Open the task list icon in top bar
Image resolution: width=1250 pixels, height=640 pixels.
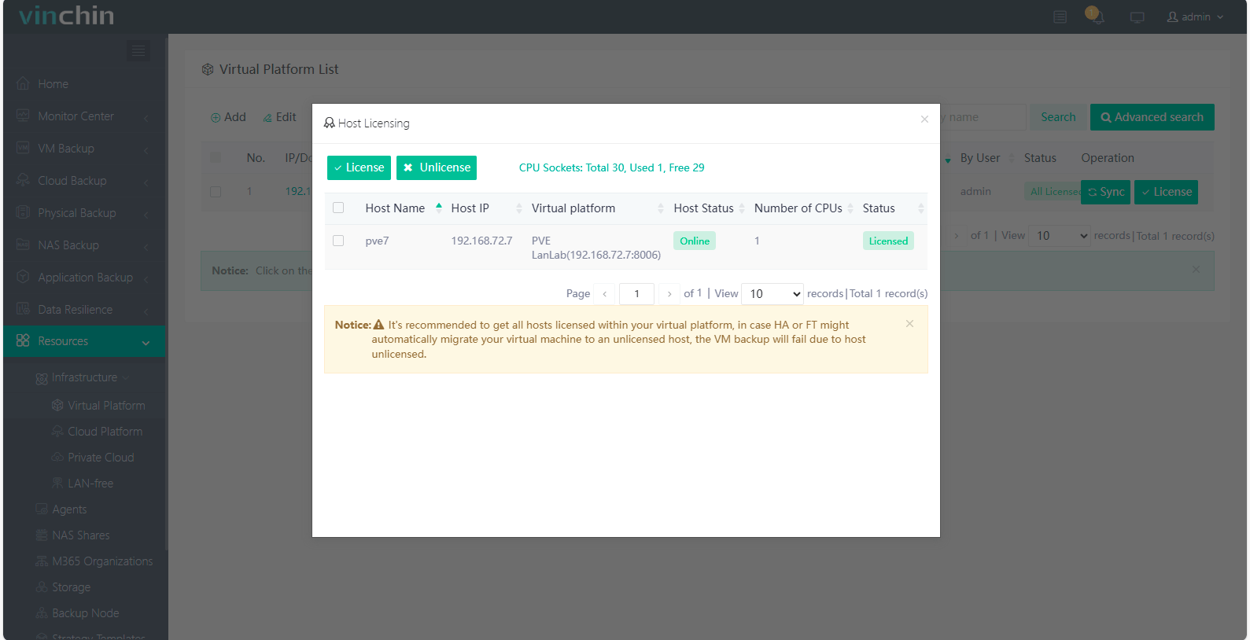click(x=1060, y=17)
